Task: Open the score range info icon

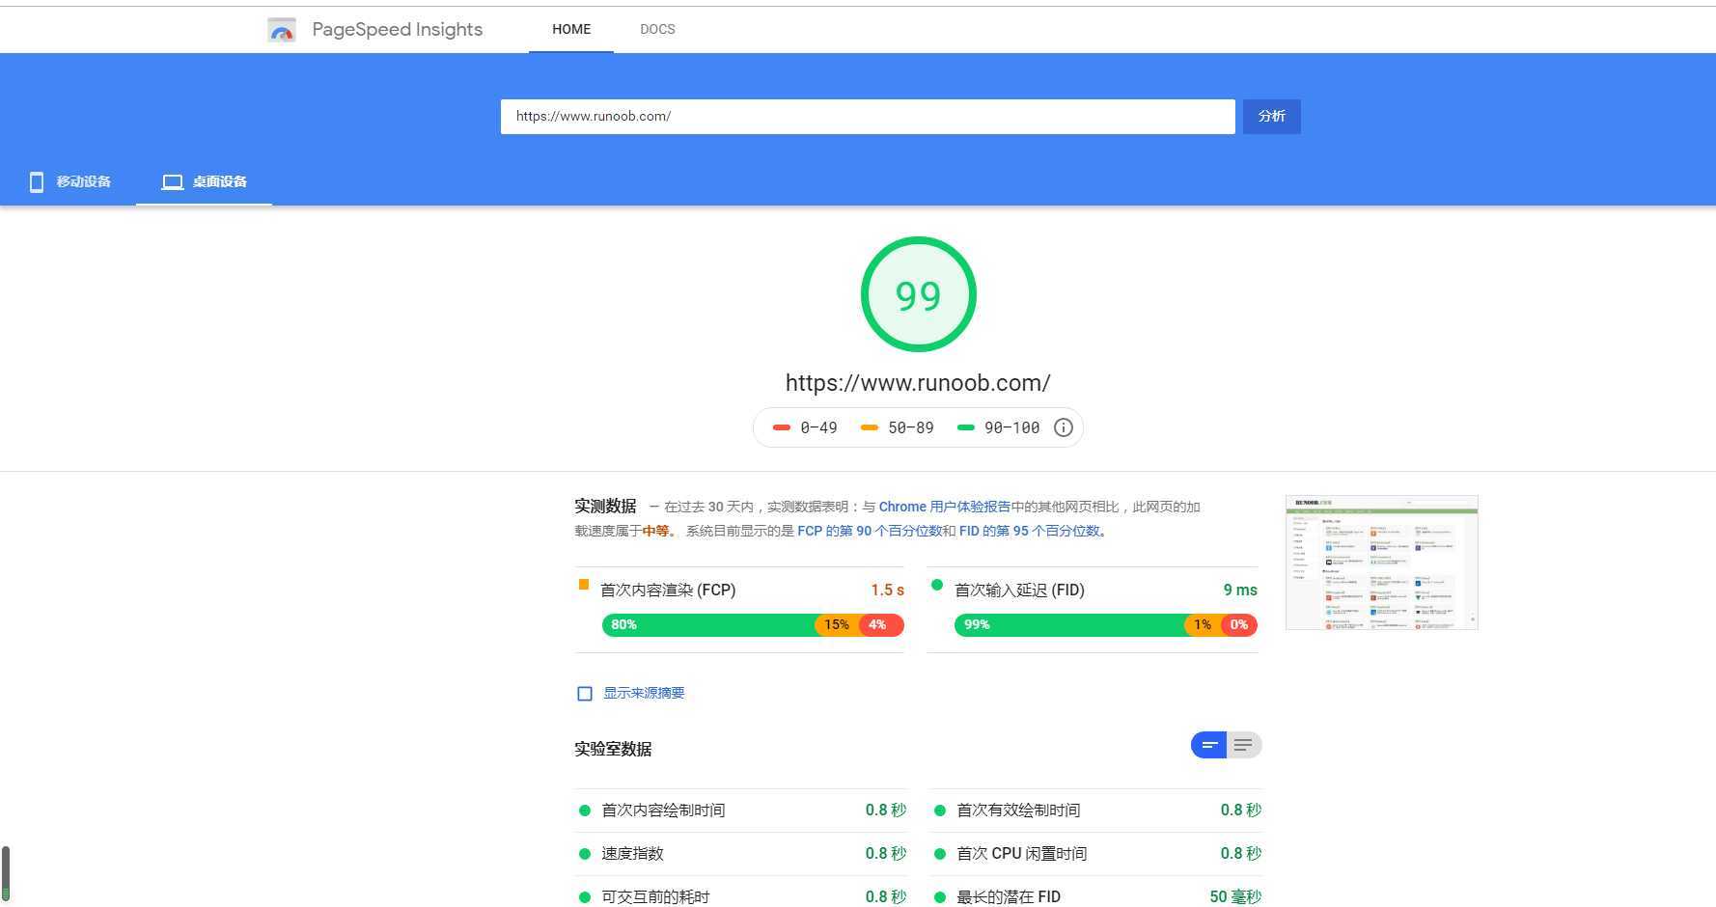Action: pyautogui.click(x=1063, y=427)
